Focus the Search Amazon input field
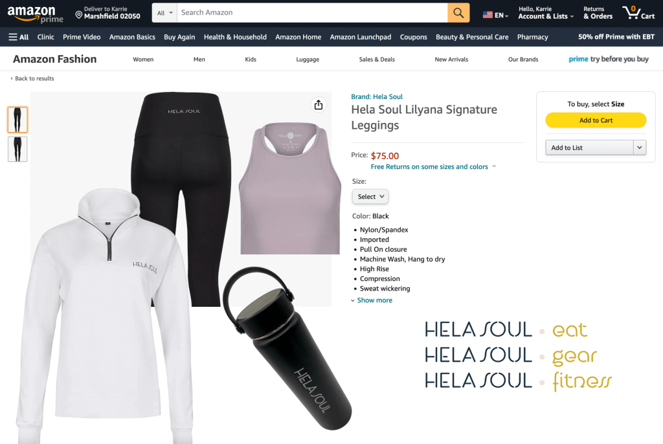 312,13
